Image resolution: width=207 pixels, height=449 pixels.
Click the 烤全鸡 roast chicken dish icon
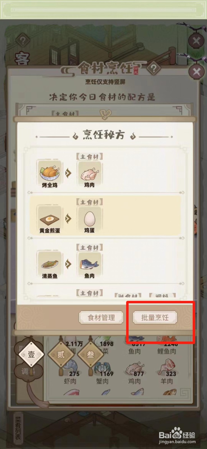pyautogui.click(x=50, y=170)
